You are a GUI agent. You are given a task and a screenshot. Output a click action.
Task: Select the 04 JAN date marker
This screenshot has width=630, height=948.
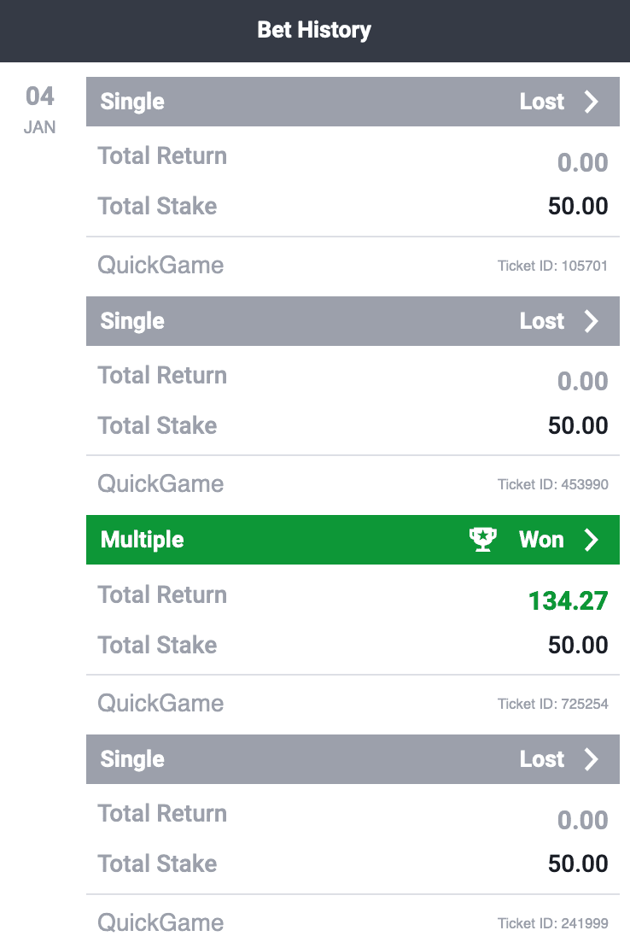(40, 110)
